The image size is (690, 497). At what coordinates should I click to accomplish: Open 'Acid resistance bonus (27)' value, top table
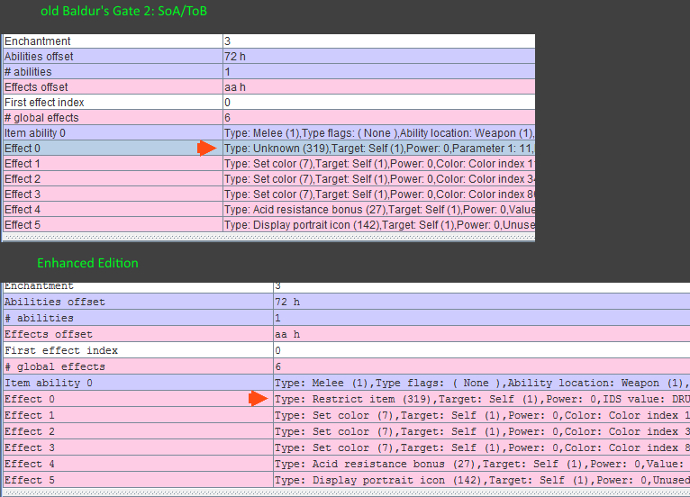pyautogui.click(x=379, y=210)
